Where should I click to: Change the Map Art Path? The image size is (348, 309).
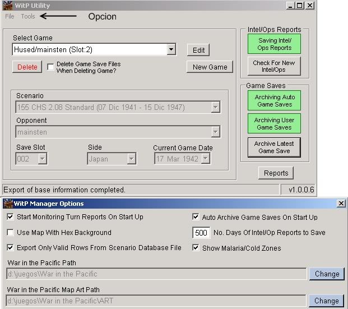tap(327, 301)
